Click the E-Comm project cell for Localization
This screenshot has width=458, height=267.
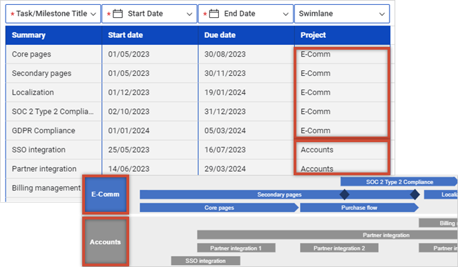coord(343,92)
